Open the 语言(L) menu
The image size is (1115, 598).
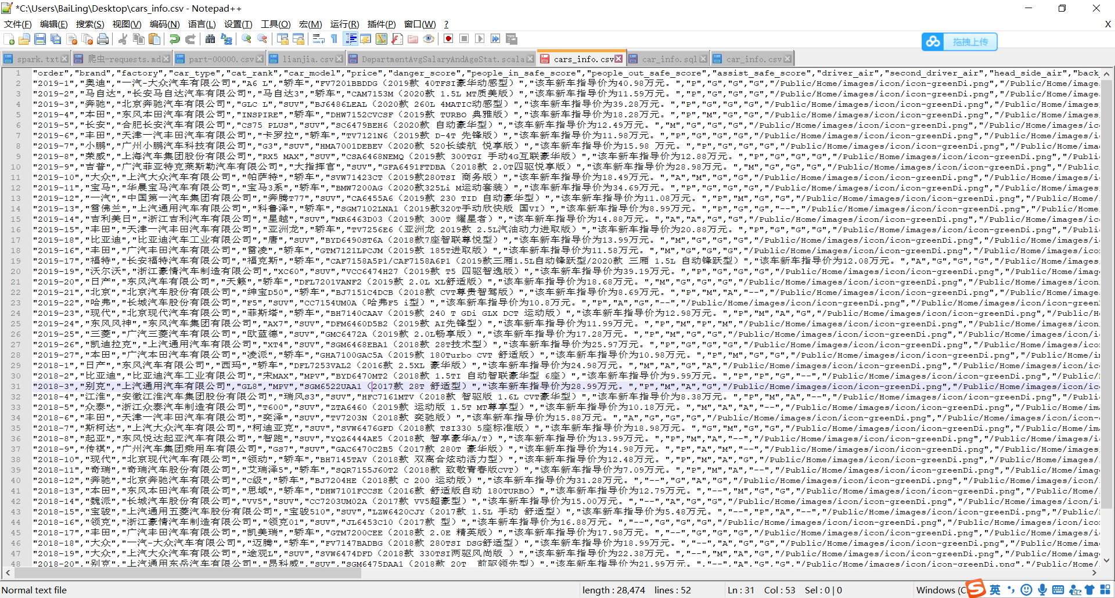pyautogui.click(x=202, y=24)
